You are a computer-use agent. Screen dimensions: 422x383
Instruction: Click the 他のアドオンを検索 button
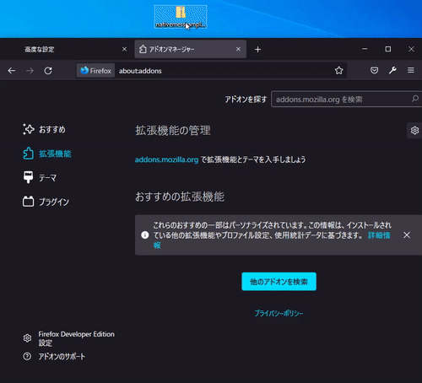pos(279,282)
